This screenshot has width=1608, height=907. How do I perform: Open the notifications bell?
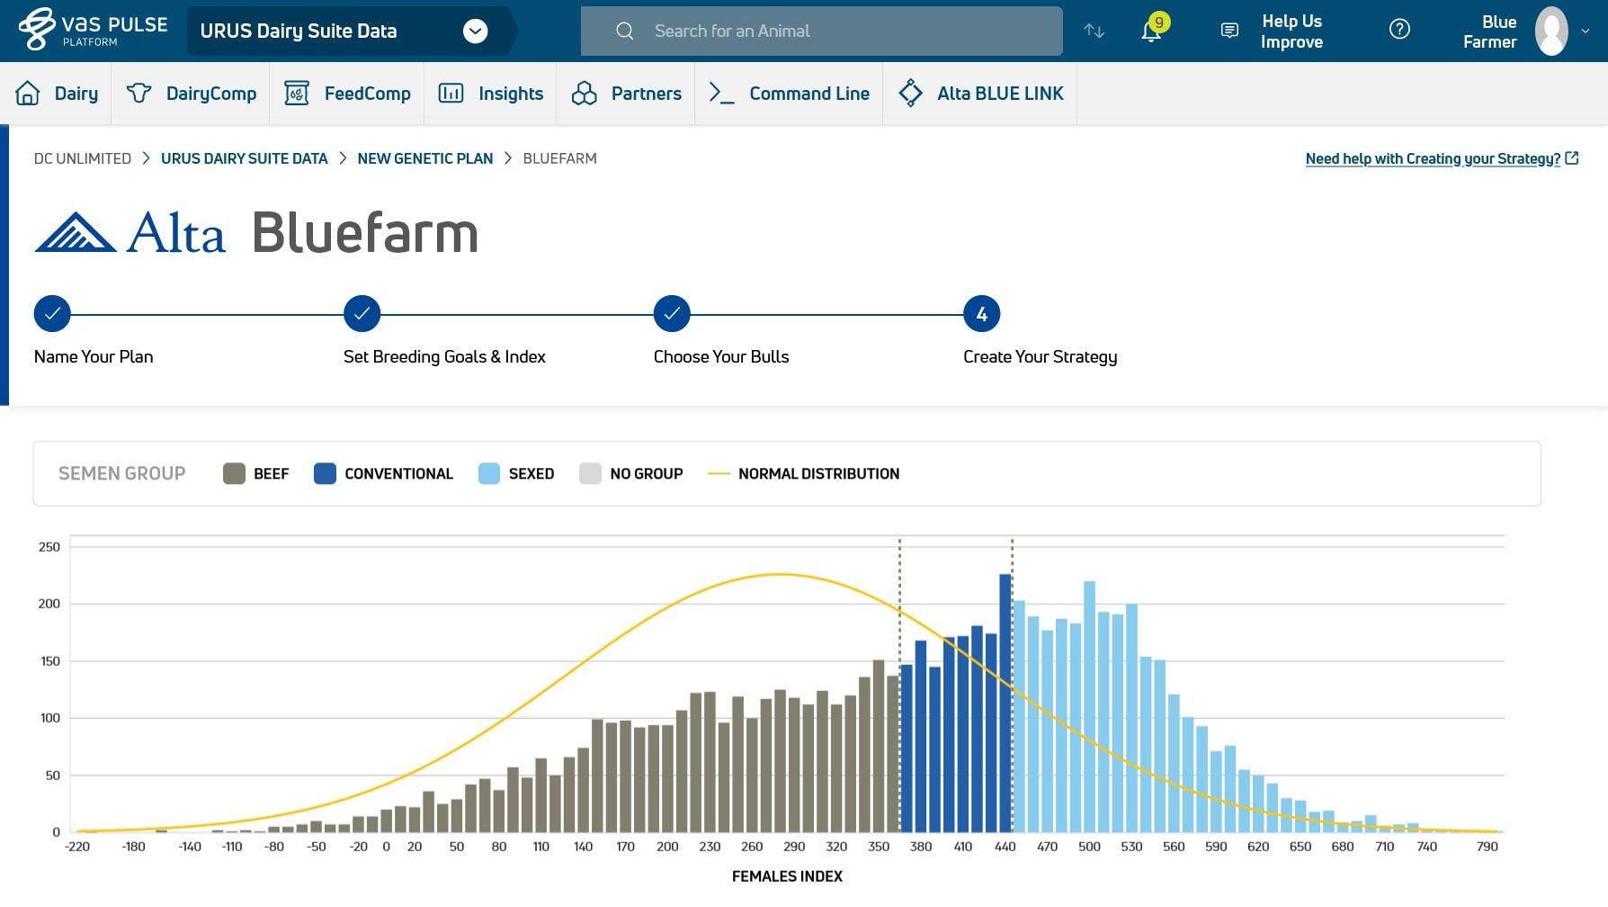point(1151,31)
